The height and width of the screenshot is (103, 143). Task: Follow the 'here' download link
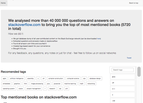[99, 38]
